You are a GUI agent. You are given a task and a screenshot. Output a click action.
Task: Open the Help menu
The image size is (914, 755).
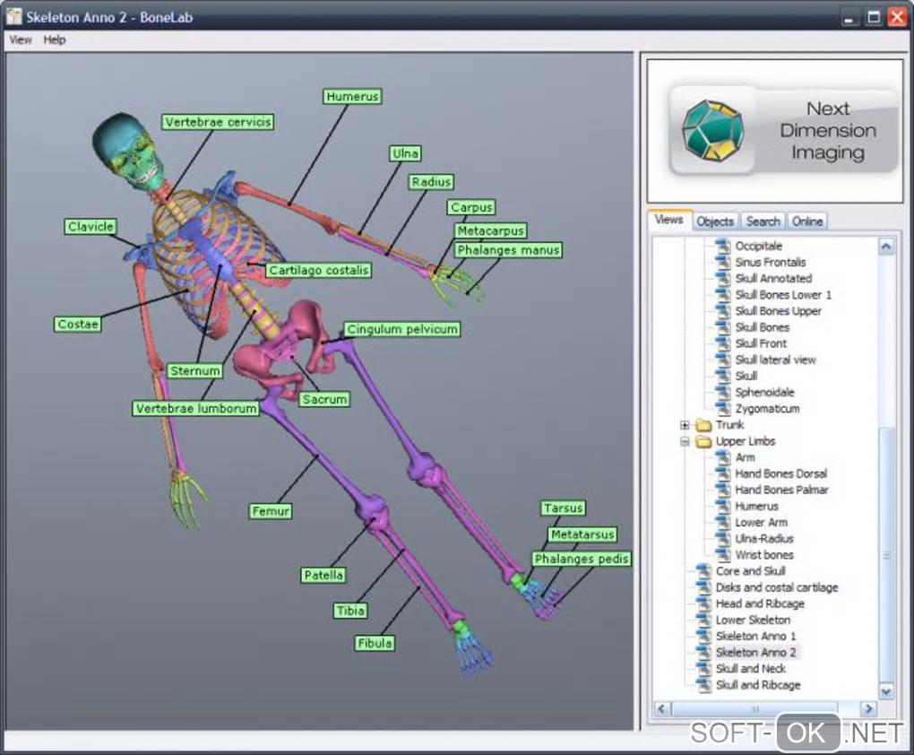tap(55, 40)
